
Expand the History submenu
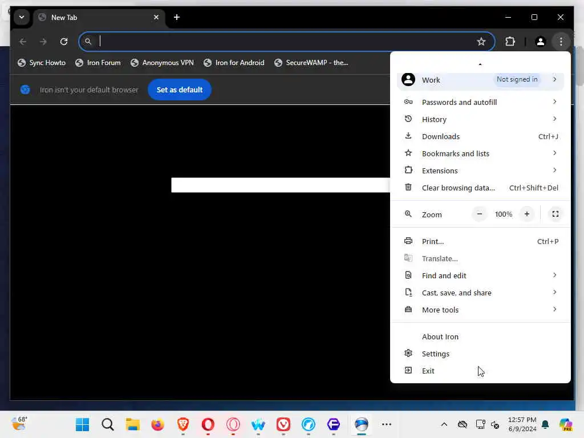point(480,119)
